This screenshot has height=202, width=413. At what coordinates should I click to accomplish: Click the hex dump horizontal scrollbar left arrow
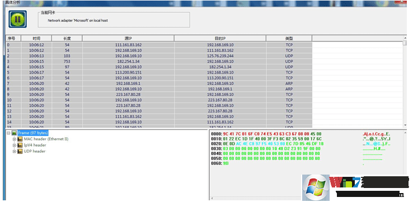212,198
